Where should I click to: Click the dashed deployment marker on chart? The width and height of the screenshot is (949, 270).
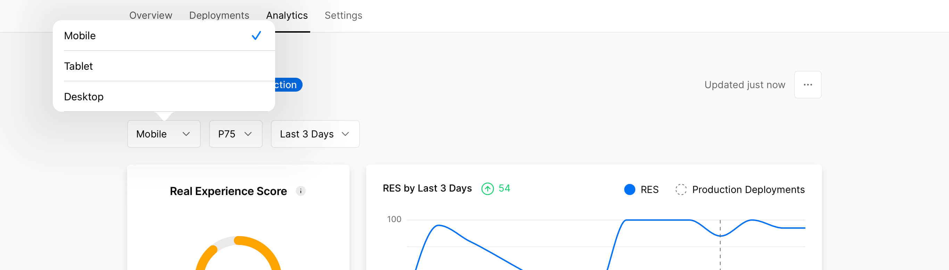(720, 245)
